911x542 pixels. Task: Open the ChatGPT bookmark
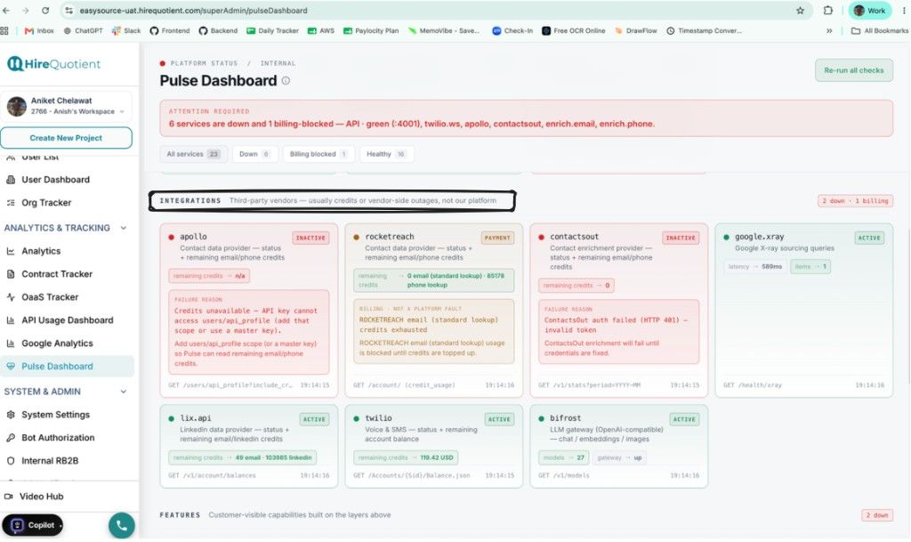coord(83,31)
